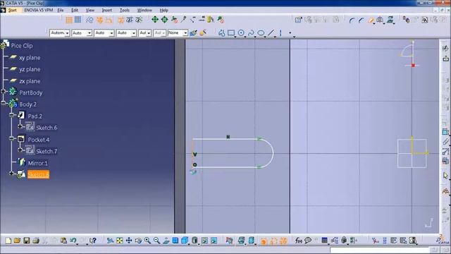Viewport: 451px width, 254px height.
Task: Exit workbench using the right-side Exit icon
Action: tap(445, 59)
